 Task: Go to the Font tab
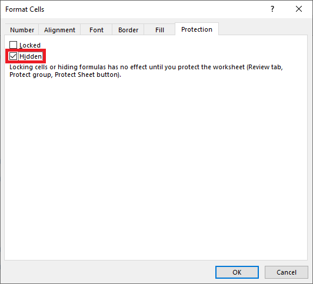(x=96, y=30)
